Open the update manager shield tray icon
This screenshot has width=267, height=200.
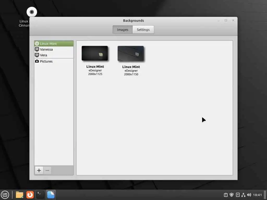tap(232, 195)
